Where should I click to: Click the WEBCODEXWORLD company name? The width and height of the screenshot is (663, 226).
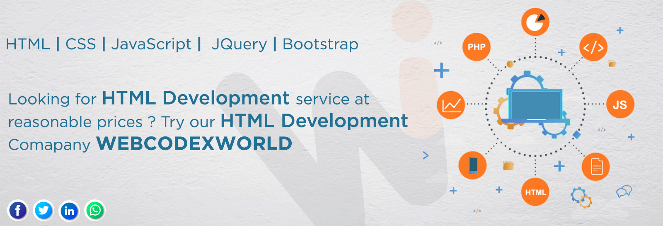194,143
